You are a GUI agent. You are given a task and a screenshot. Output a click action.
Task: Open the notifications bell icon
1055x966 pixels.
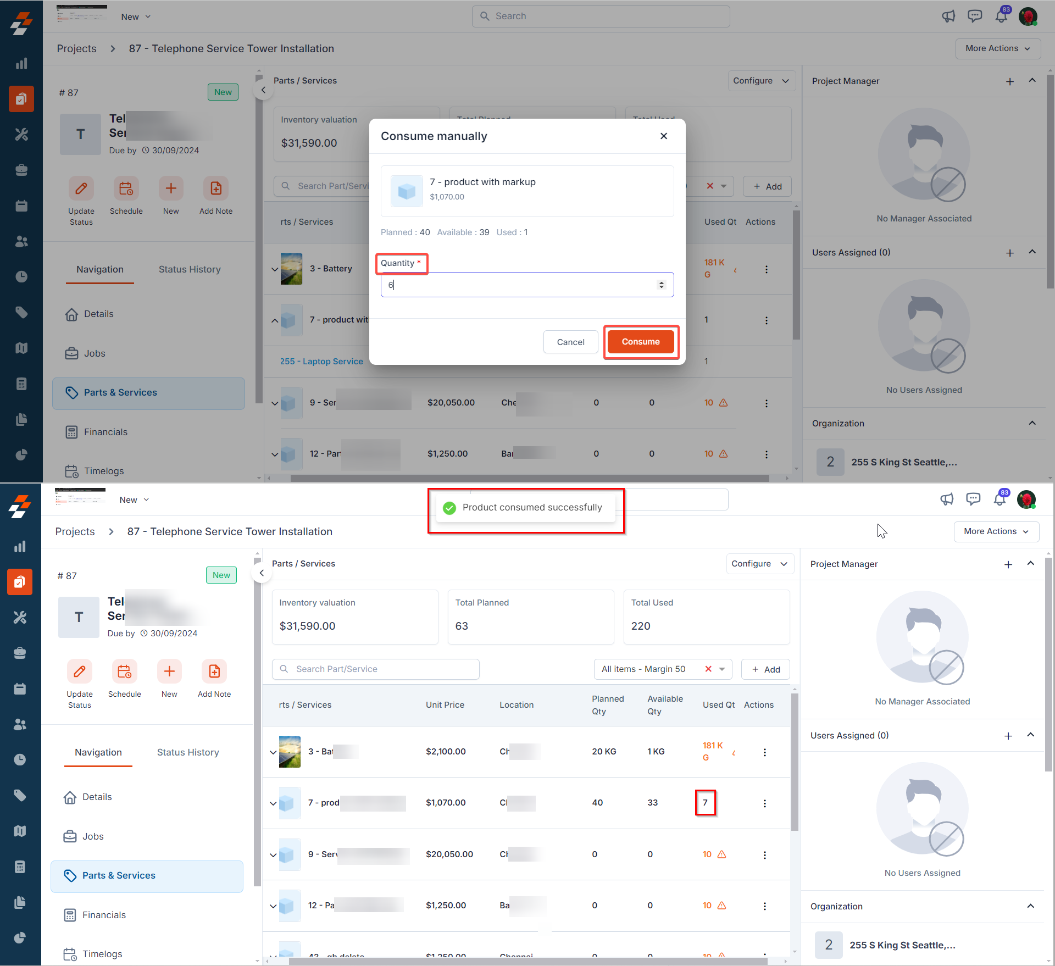click(1000, 499)
